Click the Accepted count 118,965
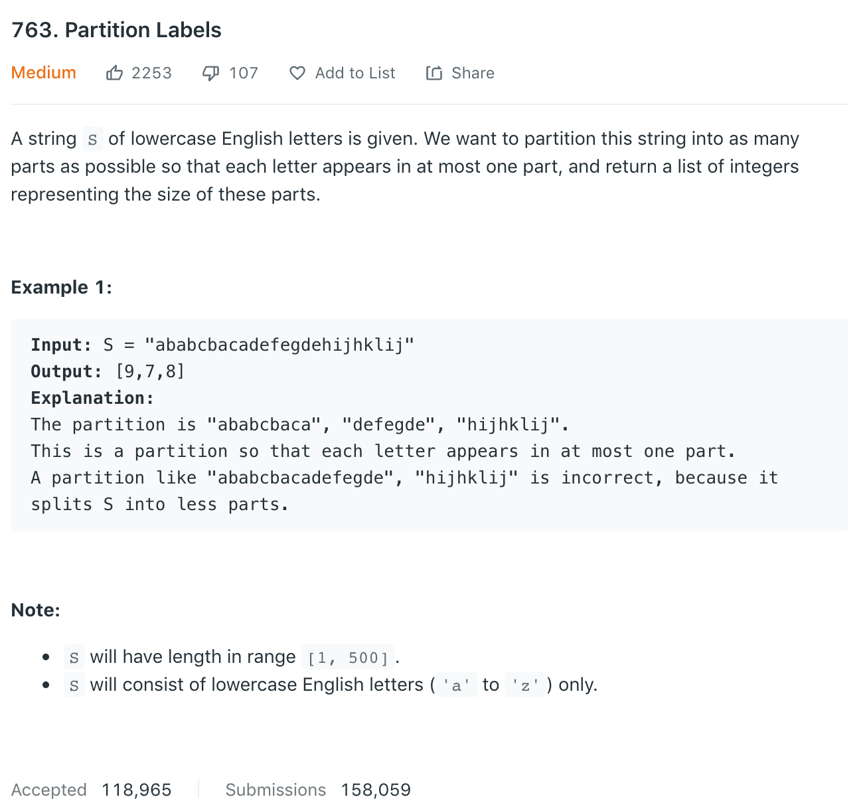The width and height of the screenshot is (867, 809). coord(137,790)
